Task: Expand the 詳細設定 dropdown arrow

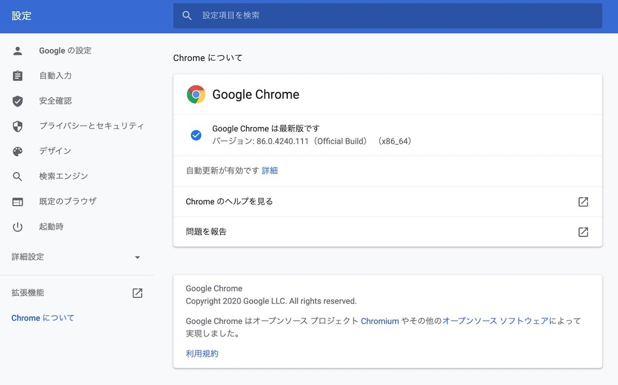Action: pyautogui.click(x=138, y=257)
